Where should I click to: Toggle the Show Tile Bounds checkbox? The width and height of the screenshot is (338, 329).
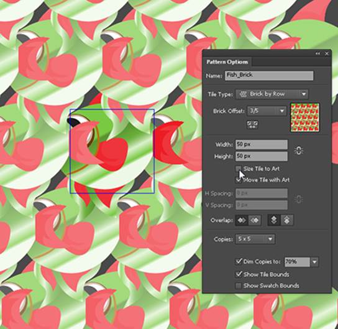point(239,274)
